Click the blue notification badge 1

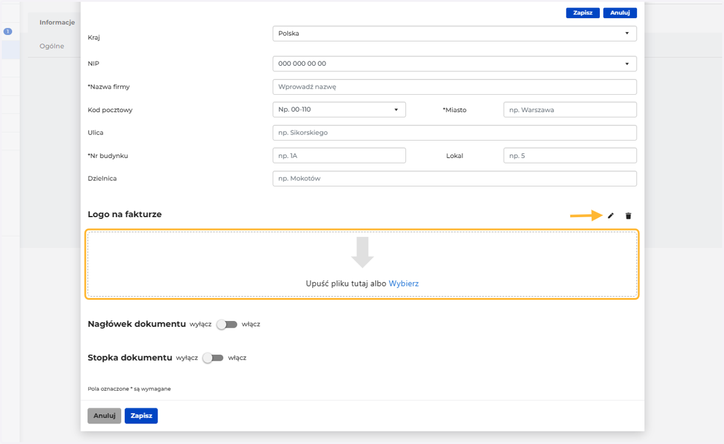(8, 31)
